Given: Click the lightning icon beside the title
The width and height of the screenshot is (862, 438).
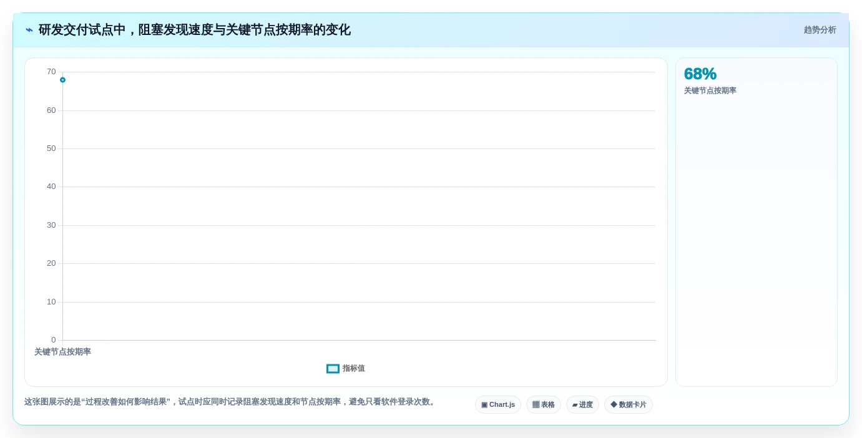Looking at the screenshot, I should (x=29, y=30).
